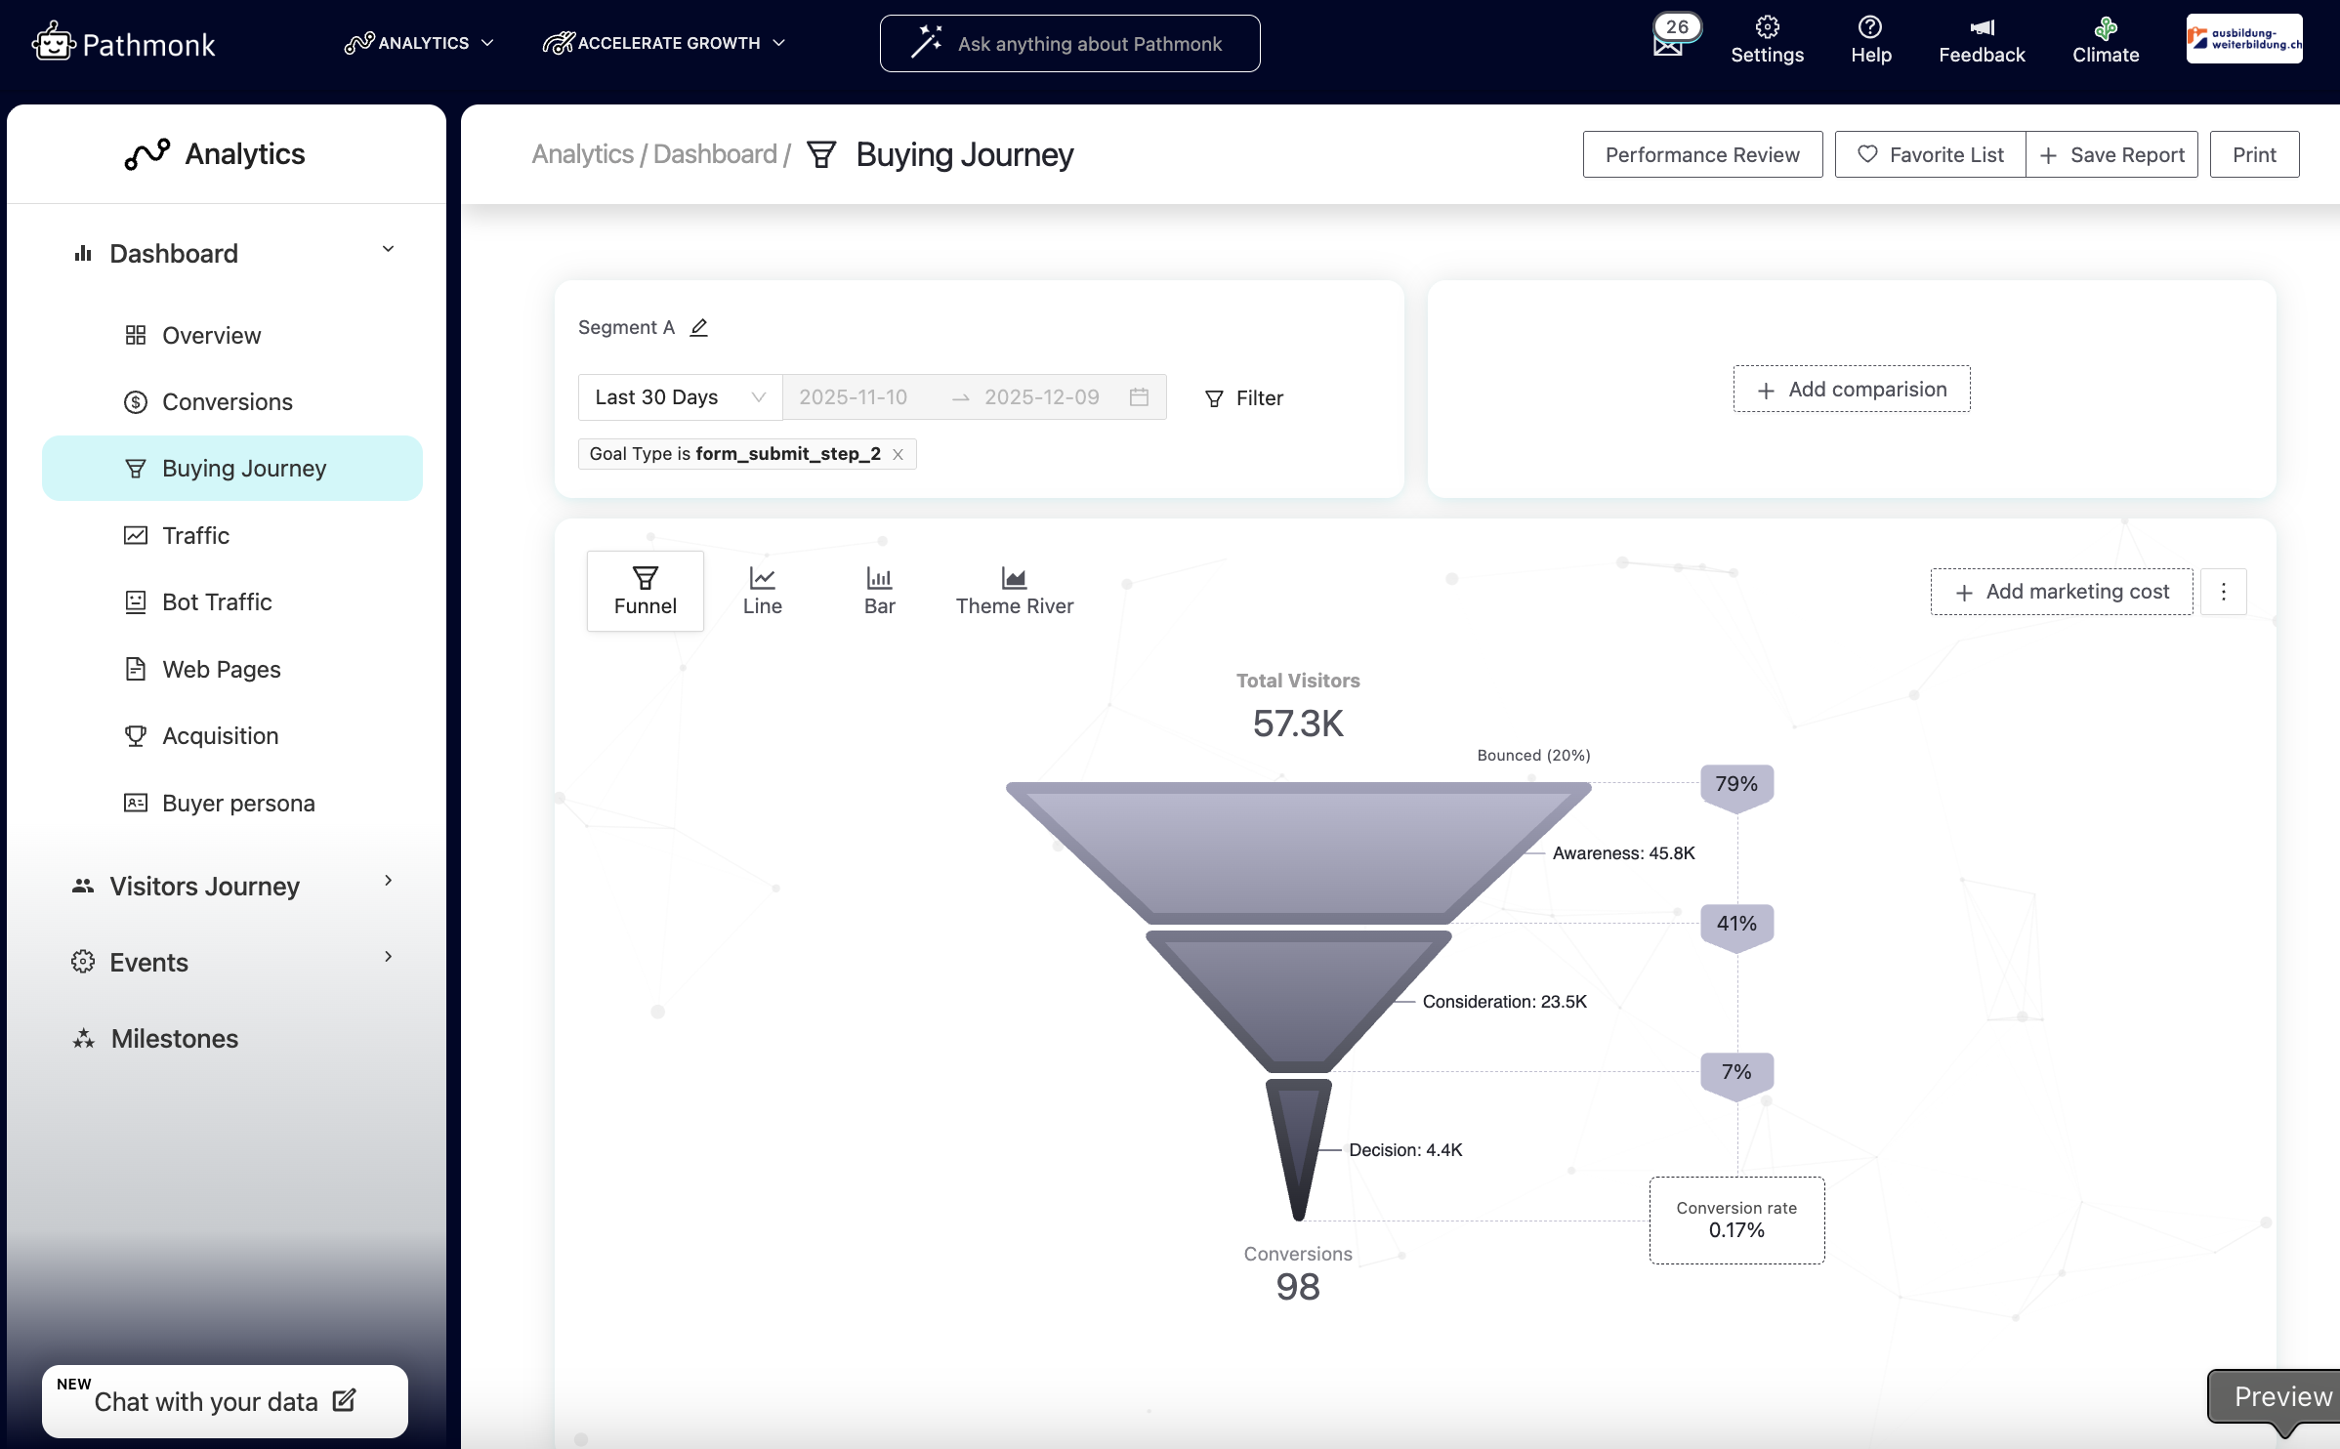Open the three-dot chart options menu
Viewport: 2340px width, 1449px height.
(x=2224, y=592)
